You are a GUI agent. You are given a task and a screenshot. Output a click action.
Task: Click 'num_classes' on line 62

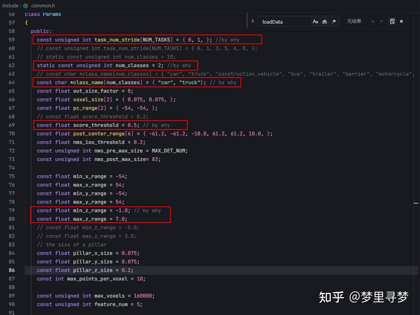coord(132,65)
